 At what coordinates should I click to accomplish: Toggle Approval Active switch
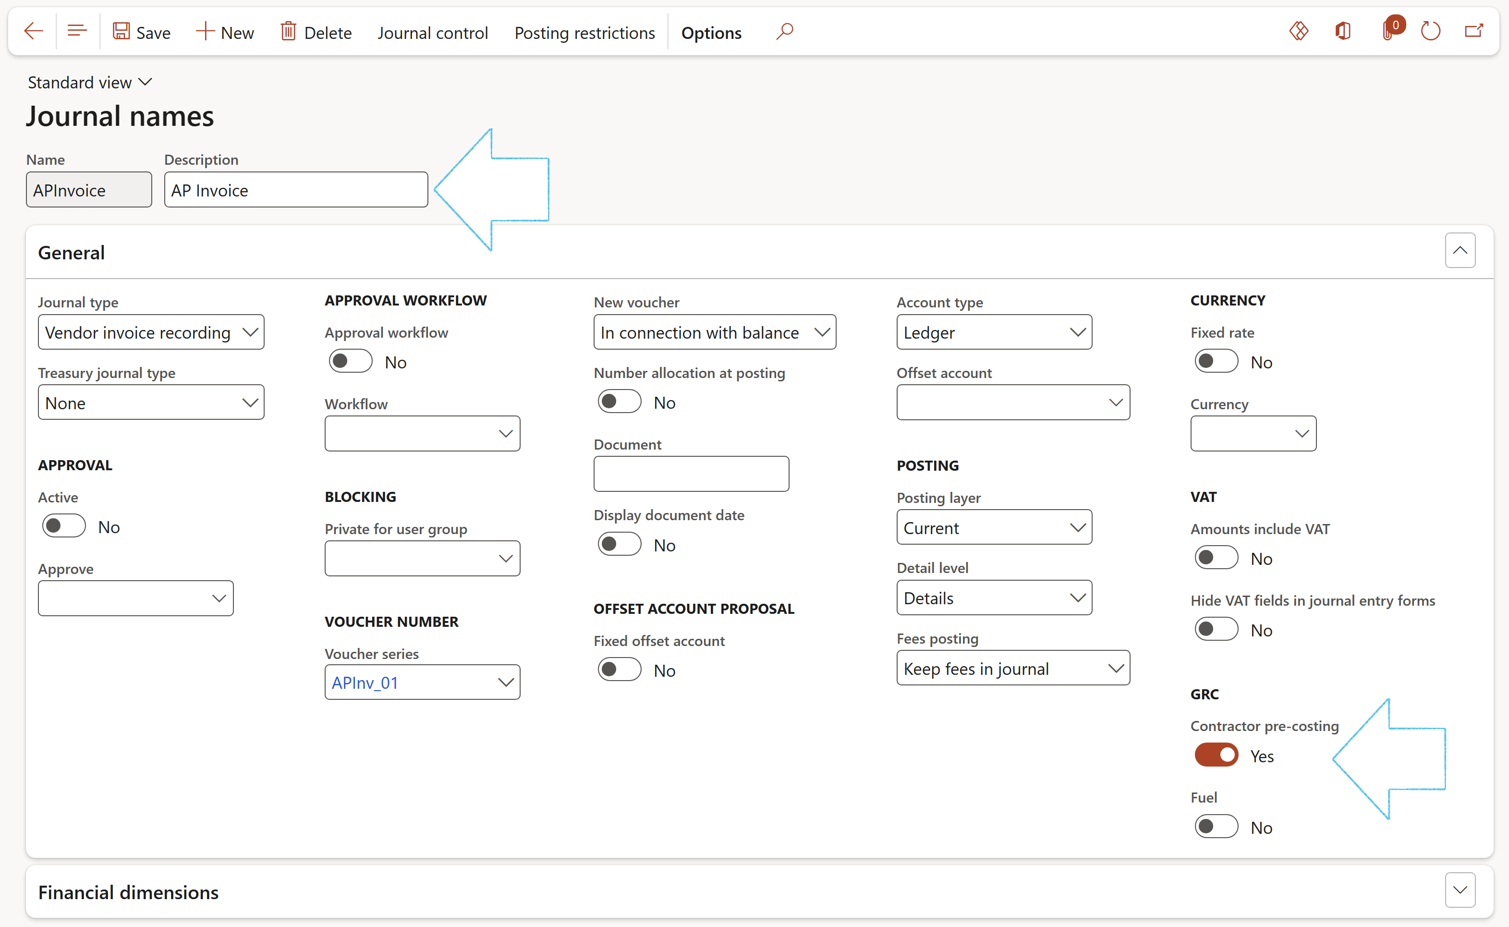coord(64,526)
